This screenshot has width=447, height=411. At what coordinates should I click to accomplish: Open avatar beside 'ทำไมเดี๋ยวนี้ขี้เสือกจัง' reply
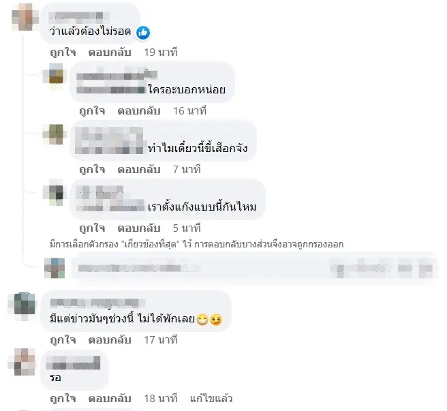[53, 134]
